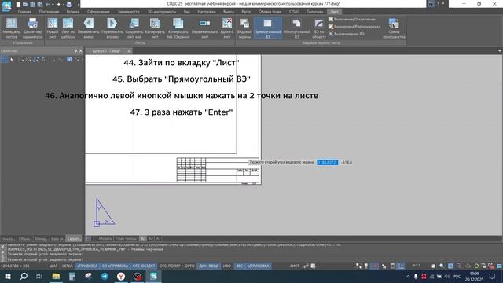Open the Зависимости ribbon tab
Image resolution: width=503 pixels, height=283 pixels.
128,12
